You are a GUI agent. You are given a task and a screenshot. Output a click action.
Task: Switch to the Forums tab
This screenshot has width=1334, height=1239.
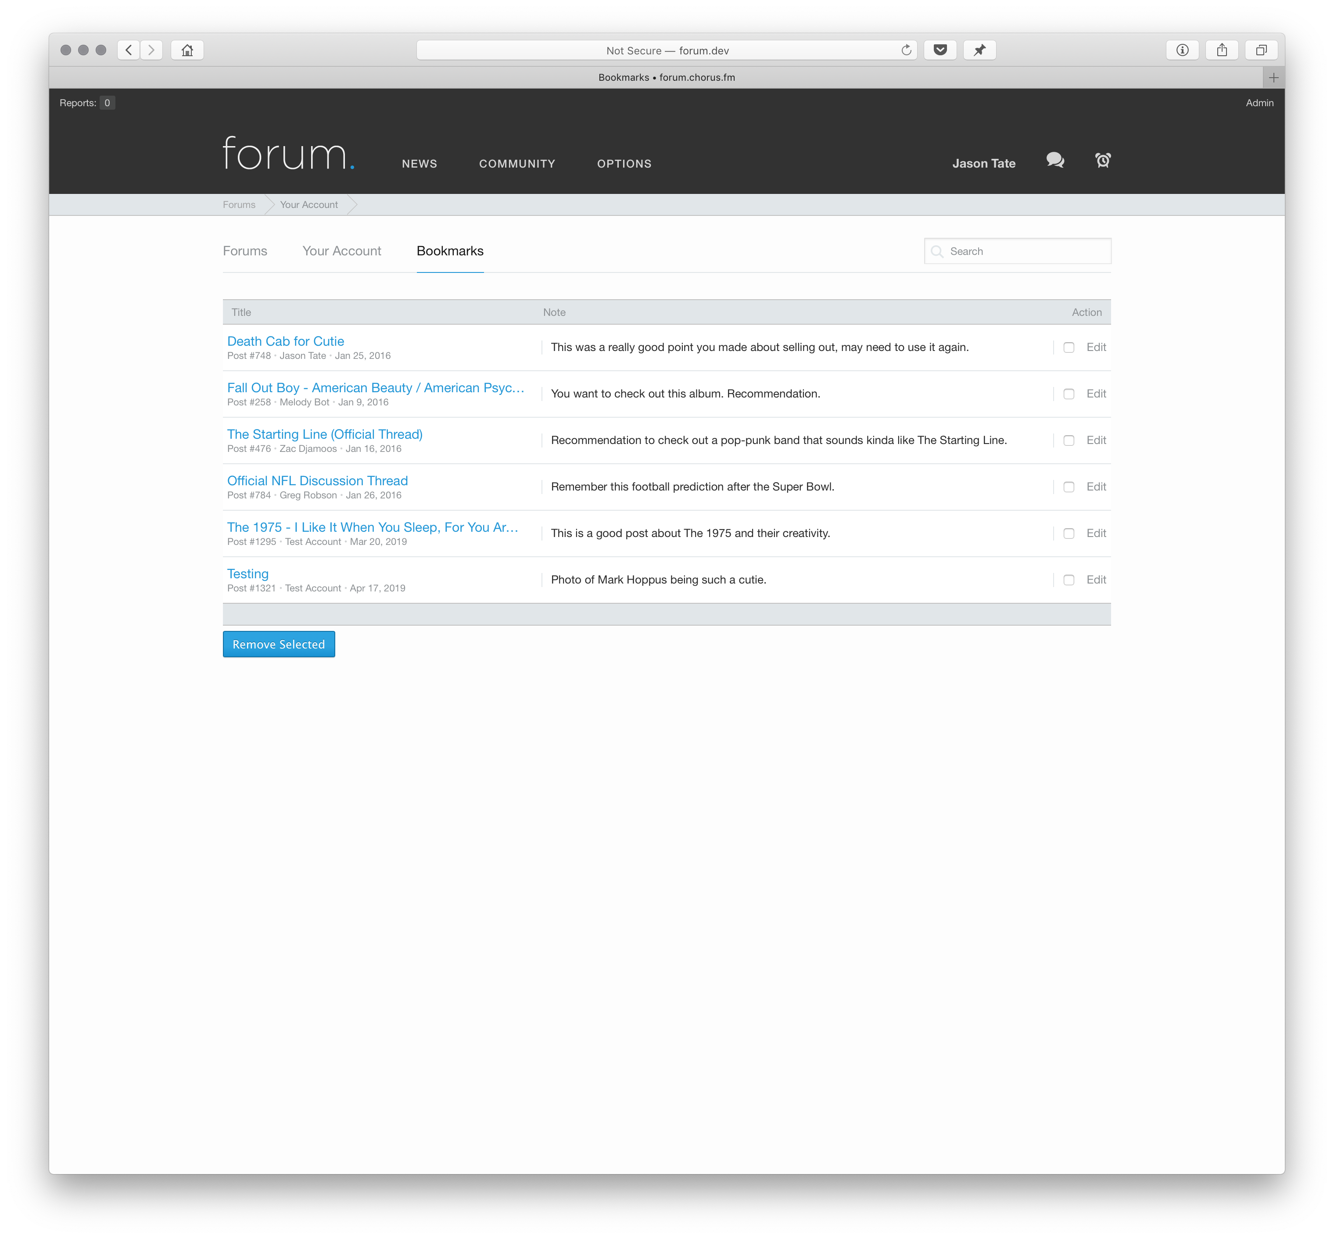(245, 251)
